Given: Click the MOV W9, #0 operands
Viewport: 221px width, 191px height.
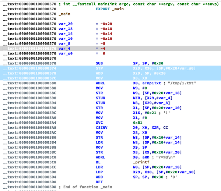Looking at the screenshot, I should 140,88.
